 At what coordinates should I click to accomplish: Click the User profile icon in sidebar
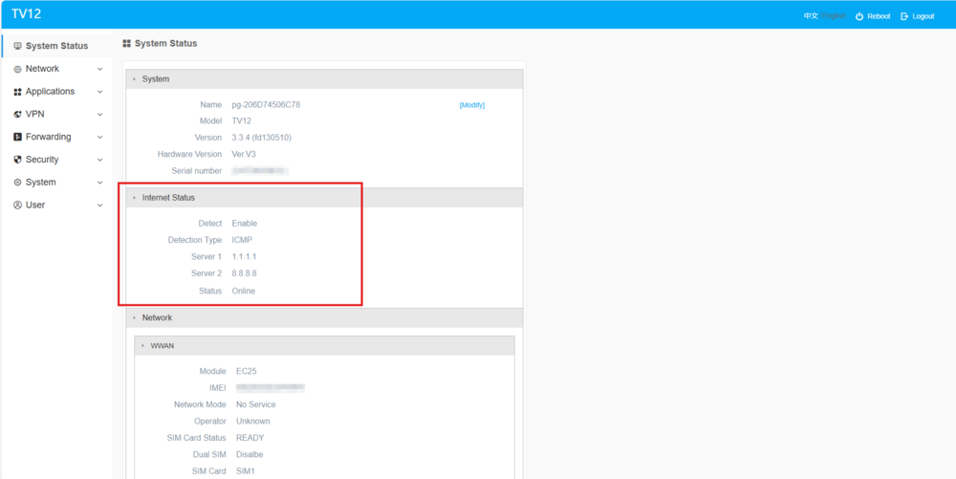coord(17,206)
